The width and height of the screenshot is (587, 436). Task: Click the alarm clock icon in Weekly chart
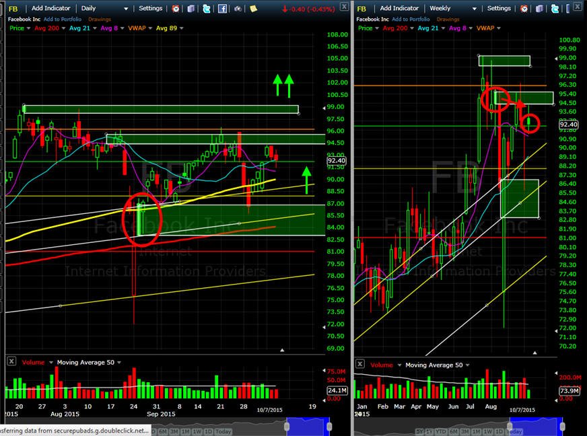point(524,9)
